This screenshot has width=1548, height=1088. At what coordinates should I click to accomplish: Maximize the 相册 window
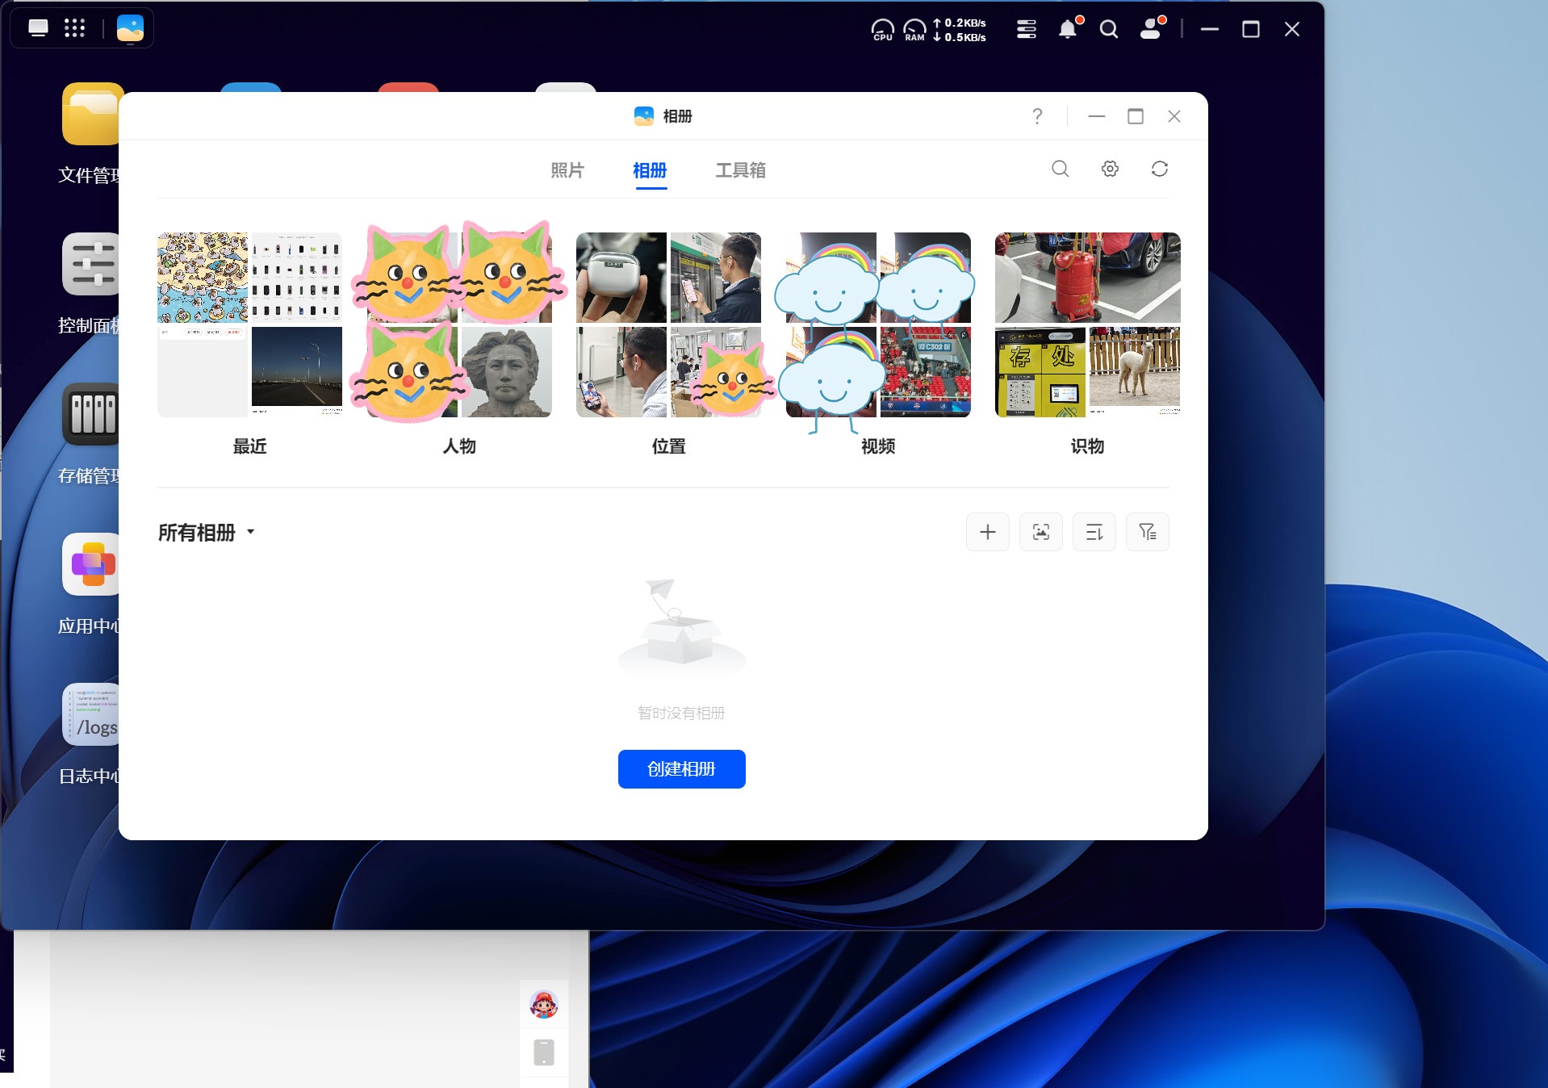click(1136, 116)
